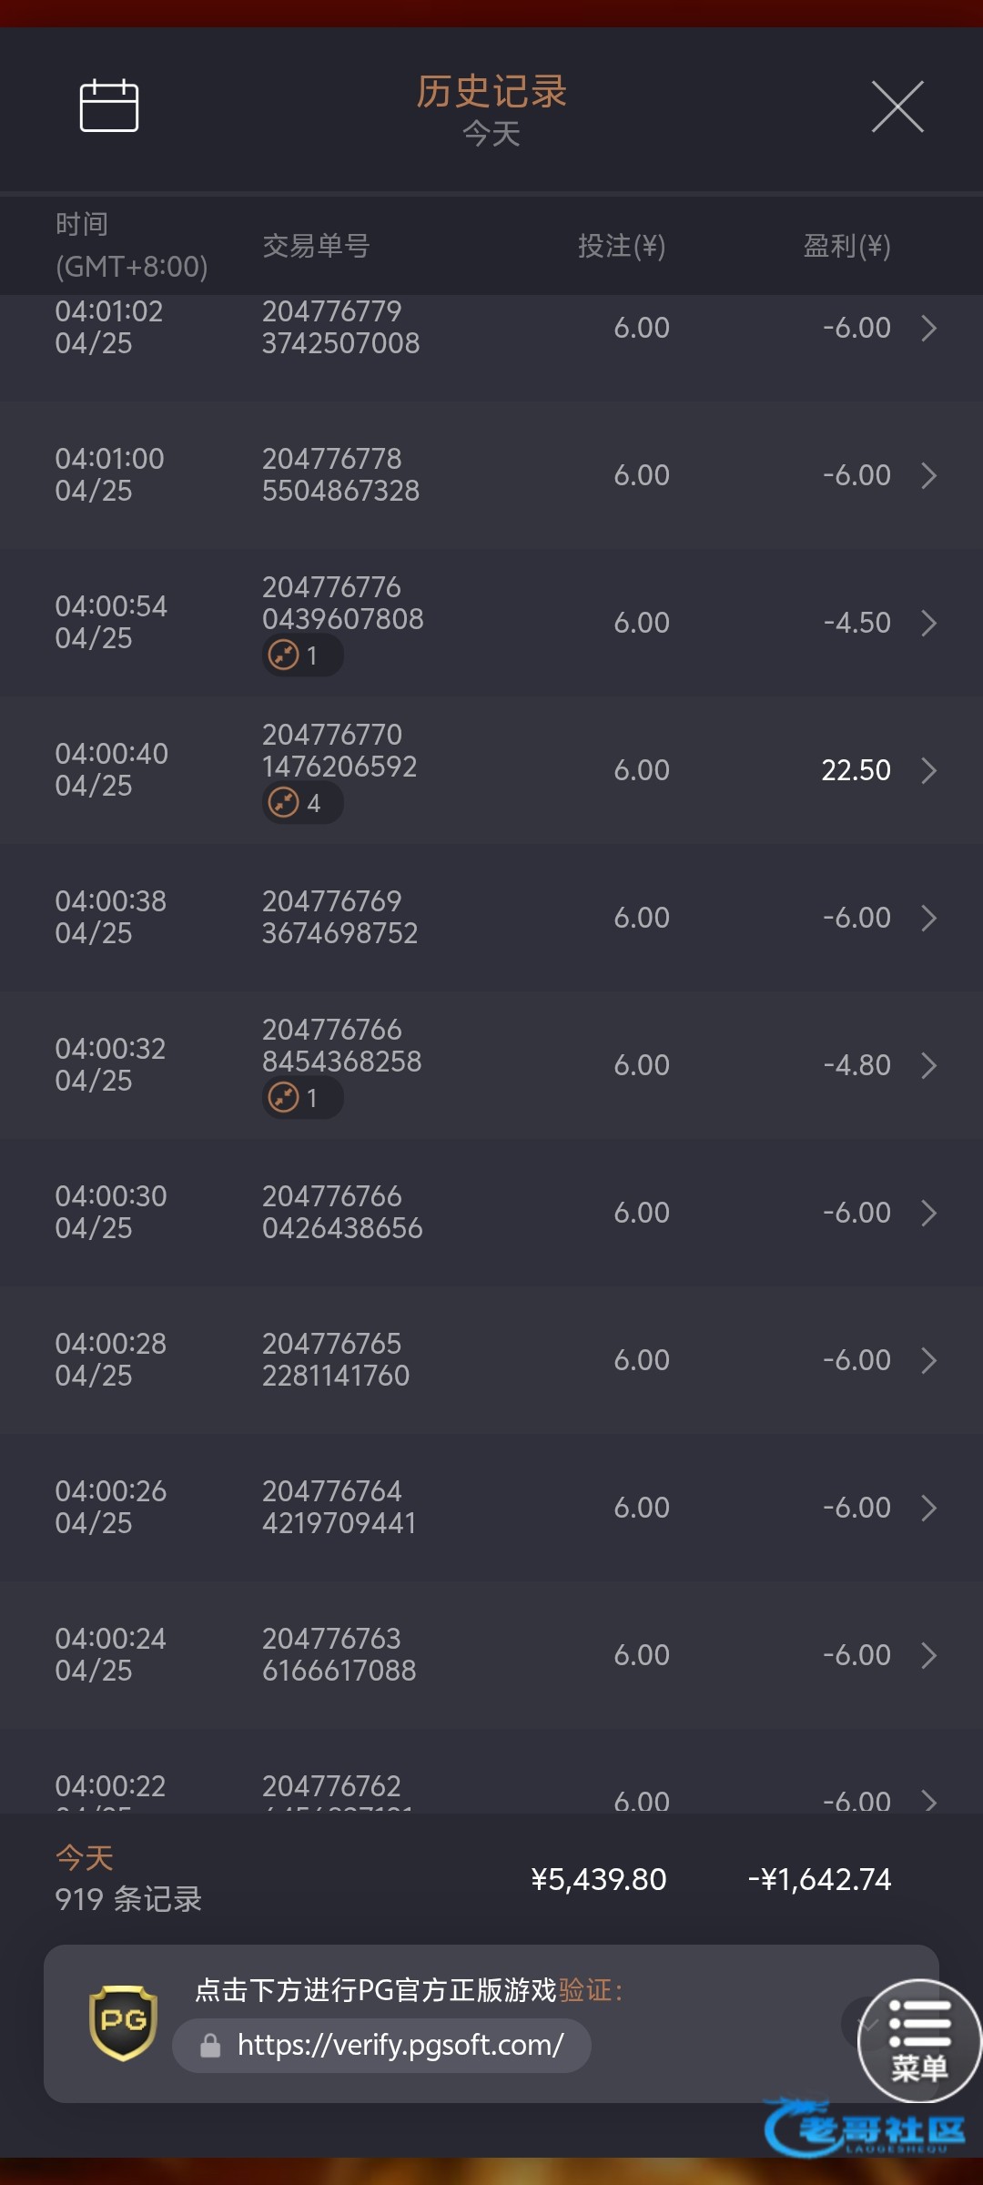Screen dimensions: 983x2185
Task: Select transaction 2047767785504867328 row
Action: click(491, 474)
